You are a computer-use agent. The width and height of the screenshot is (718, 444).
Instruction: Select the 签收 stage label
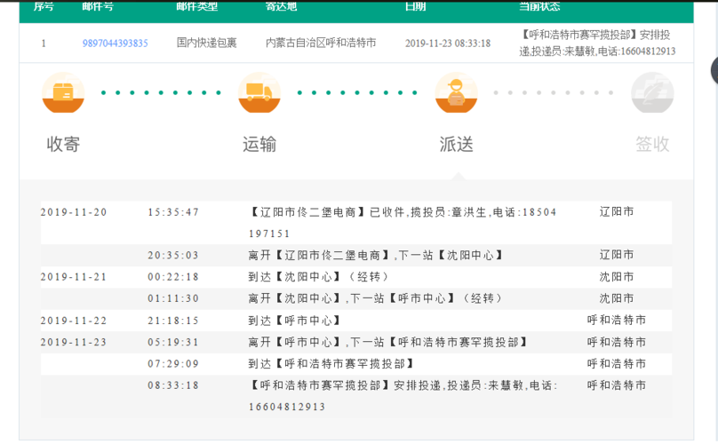point(652,144)
